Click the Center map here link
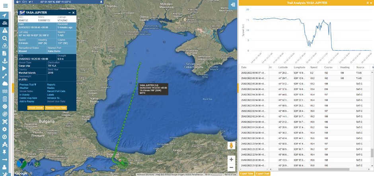Image resolution: width=374 pixels, height=176 pixels. (x=28, y=98)
